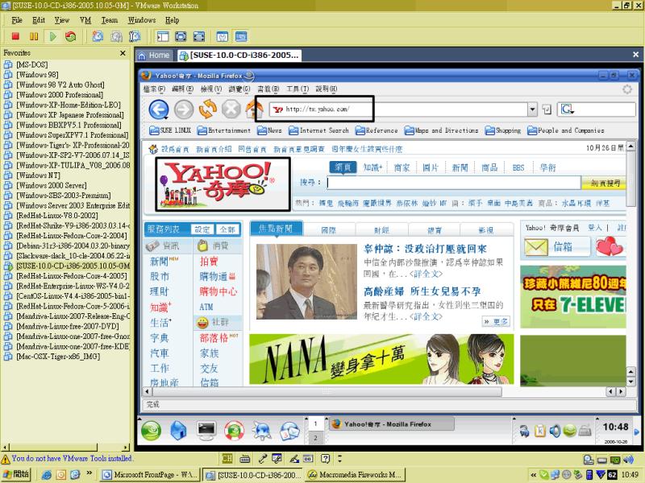Open the VMware Windows menu
The image size is (645, 483).
click(x=142, y=20)
